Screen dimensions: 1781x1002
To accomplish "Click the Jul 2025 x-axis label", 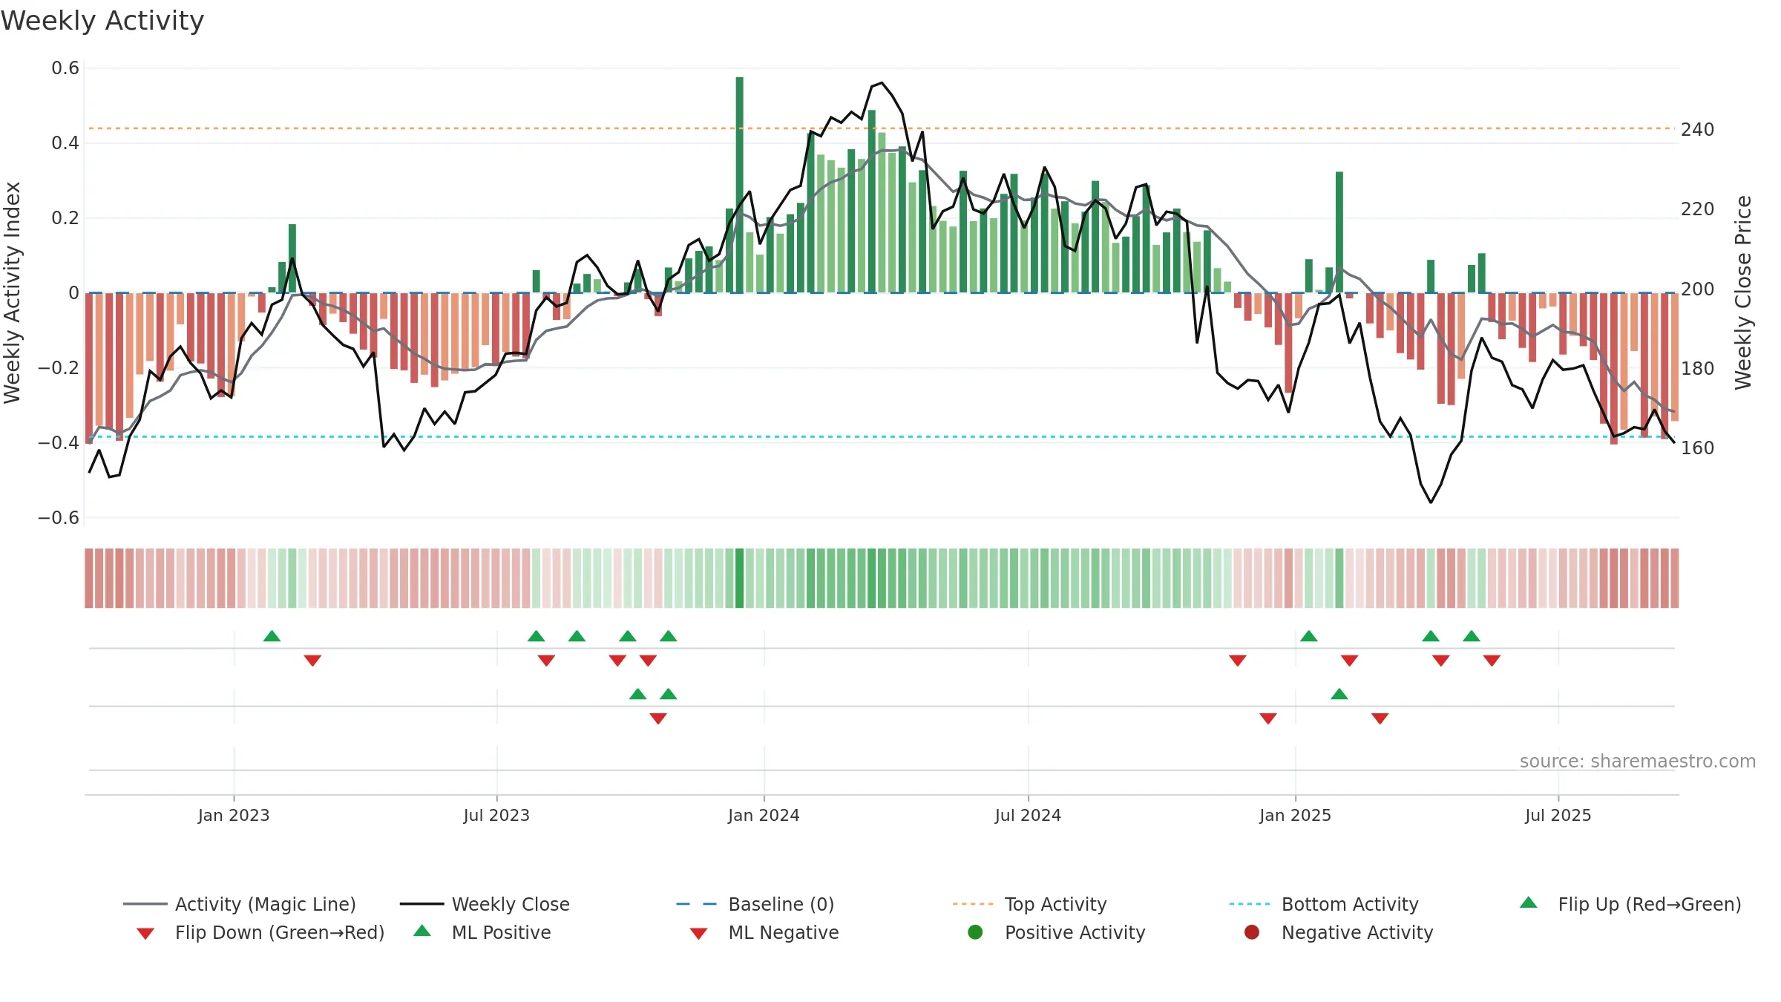I will point(1558,815).
